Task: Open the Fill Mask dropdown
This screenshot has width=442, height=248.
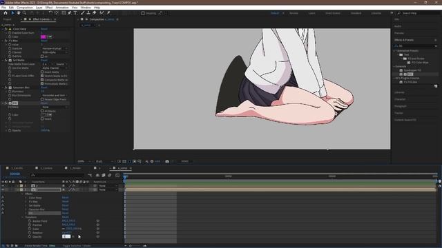Action: pyautogui.click(x=55, y=107)
